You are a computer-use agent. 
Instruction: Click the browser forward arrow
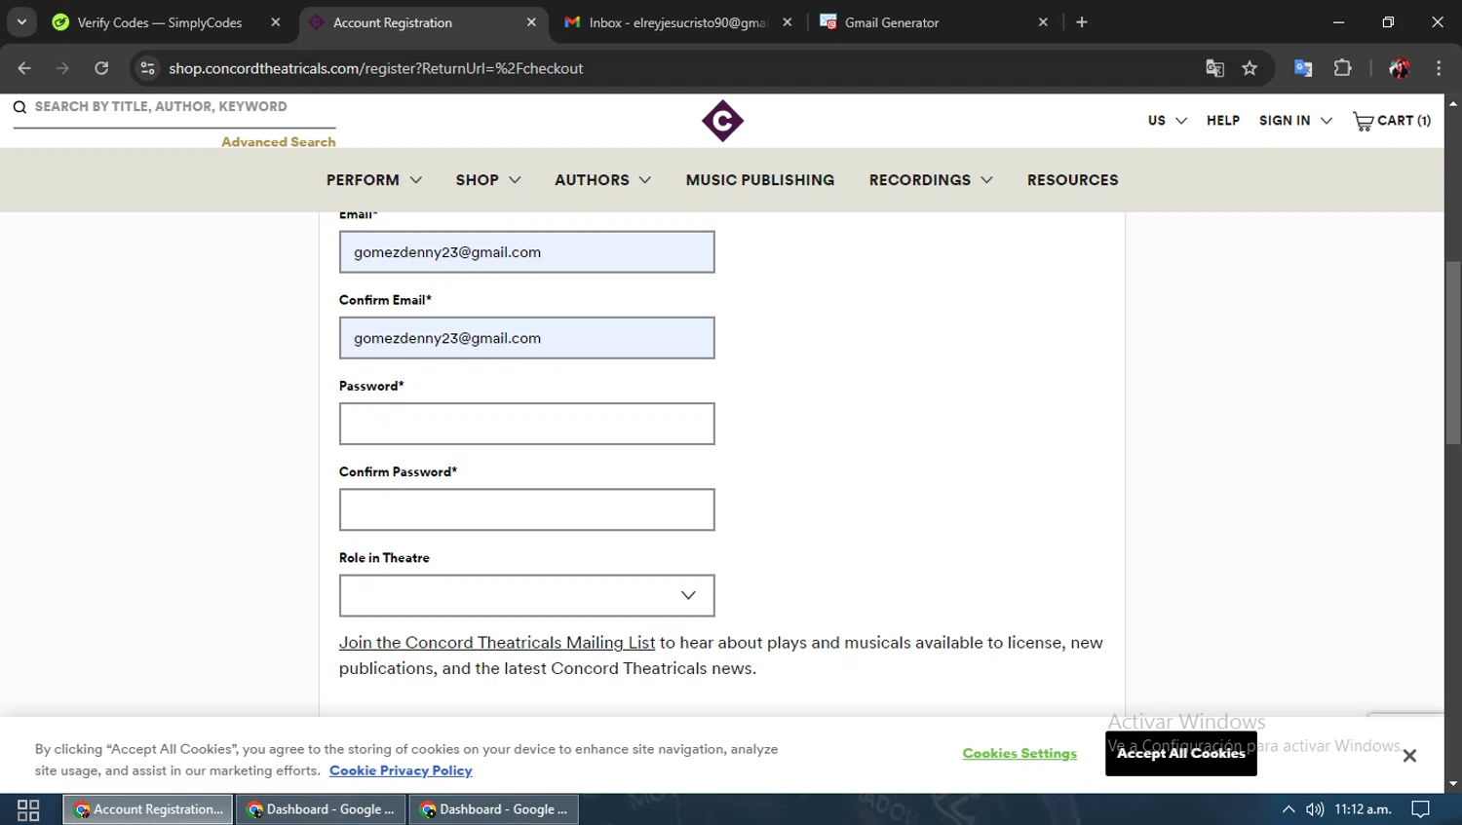[x=63, y=68]
